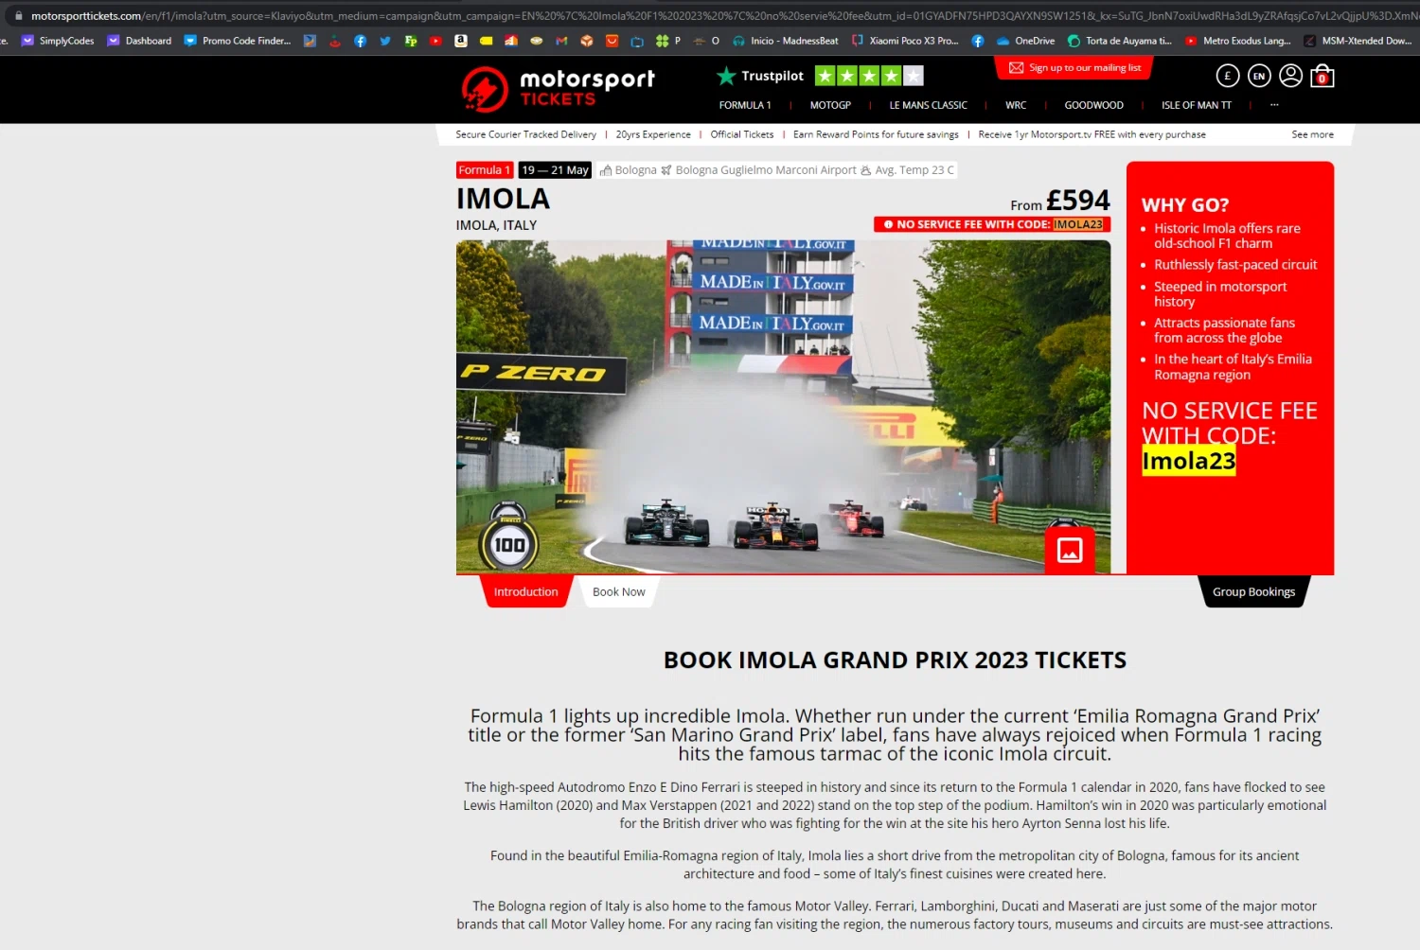
Task: Click Bologna Guglielmo Marconi Airport label
Action: [x=759, y=170]
